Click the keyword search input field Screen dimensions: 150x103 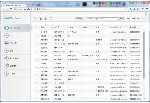(108, 19)
